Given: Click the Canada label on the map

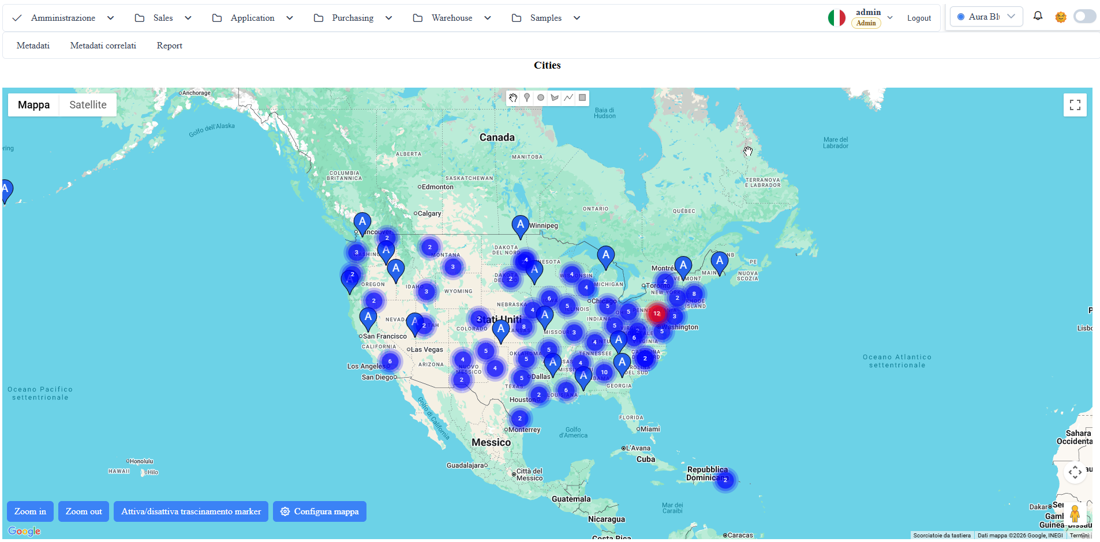Looking at the screenshot, I should click(x=497, y=137).
